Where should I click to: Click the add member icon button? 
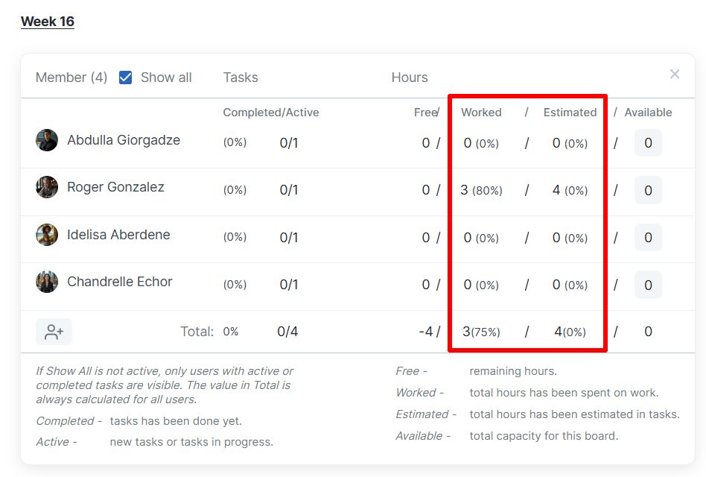[54, 332]
